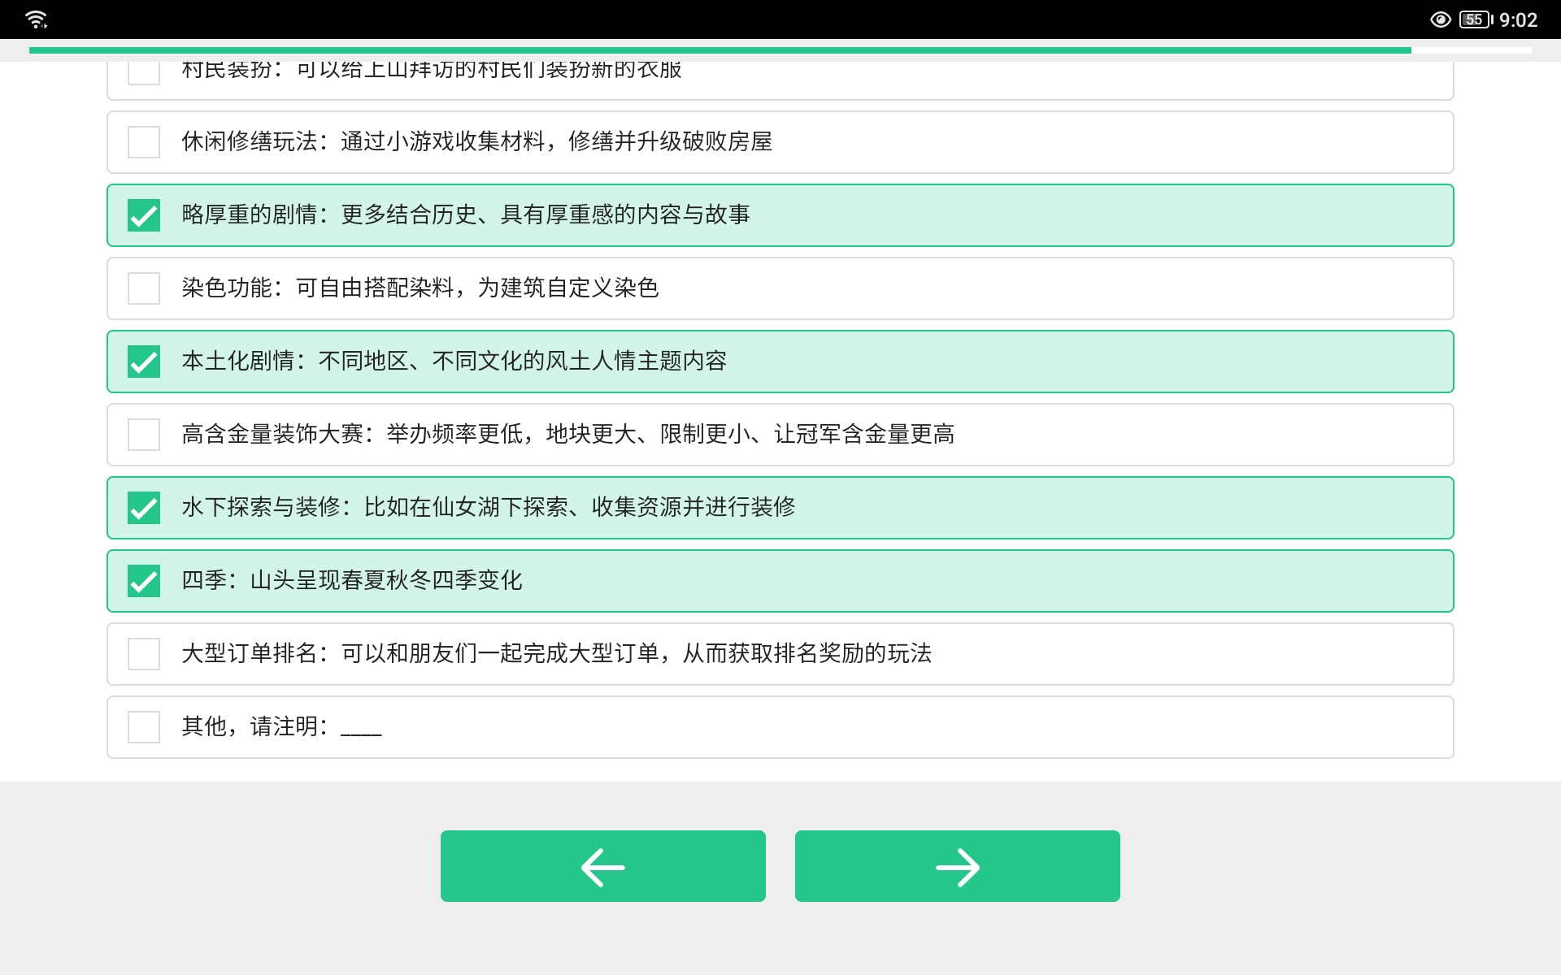Click the text 比如在仙女湖下探索、收集资源并进行装修
Screen dimensions: 1561x975
point(580,507)
